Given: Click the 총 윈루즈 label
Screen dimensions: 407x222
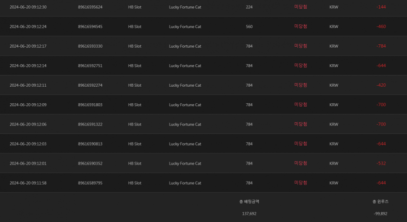Looking at the screenshot, I should click(381, 202).
